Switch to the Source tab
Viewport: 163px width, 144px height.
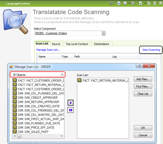[56, 44]
